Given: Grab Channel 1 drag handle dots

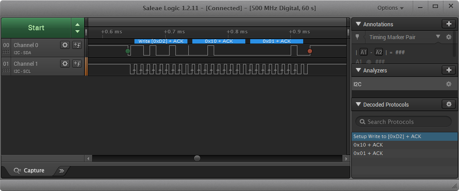Looking at the screenshot, I should tap(6, 70).
